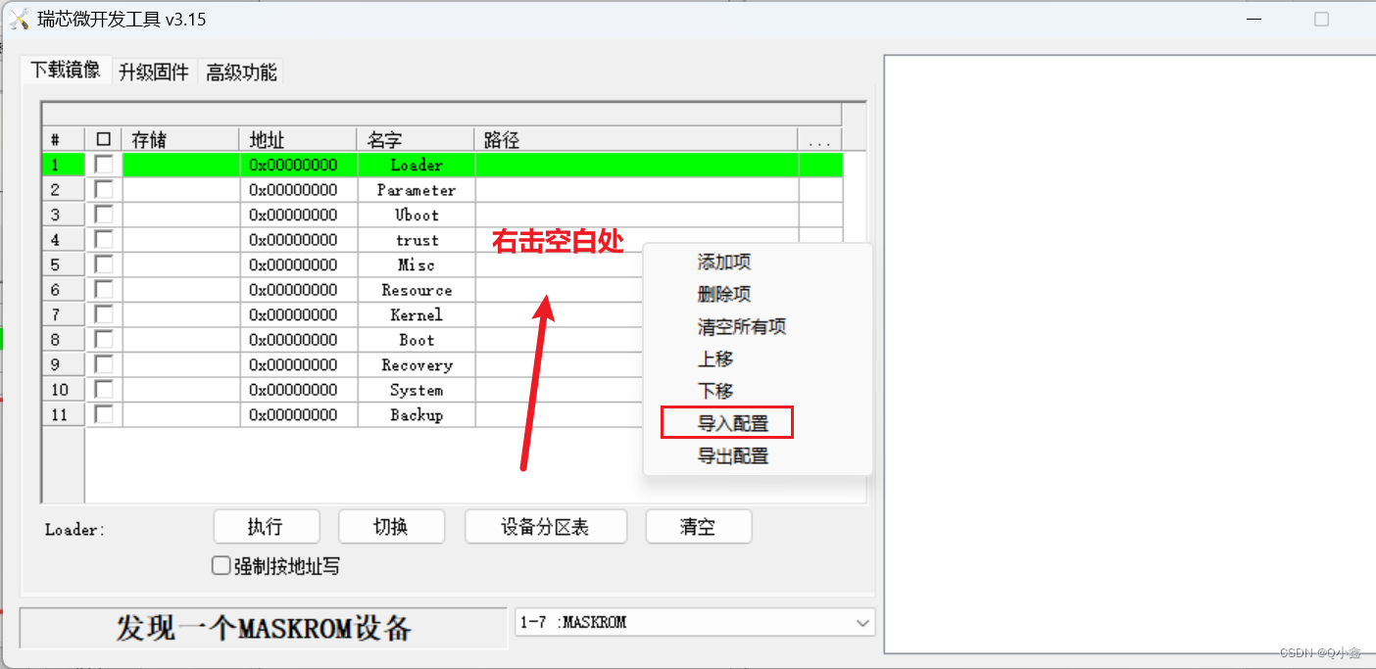The width and height of the screenshot is (1376, 669).
Task: Enable the checkbox for the Kernel row
Action: 104,314
